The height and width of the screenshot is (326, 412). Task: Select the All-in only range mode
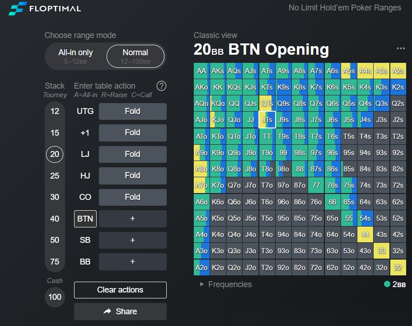point(76,56)
